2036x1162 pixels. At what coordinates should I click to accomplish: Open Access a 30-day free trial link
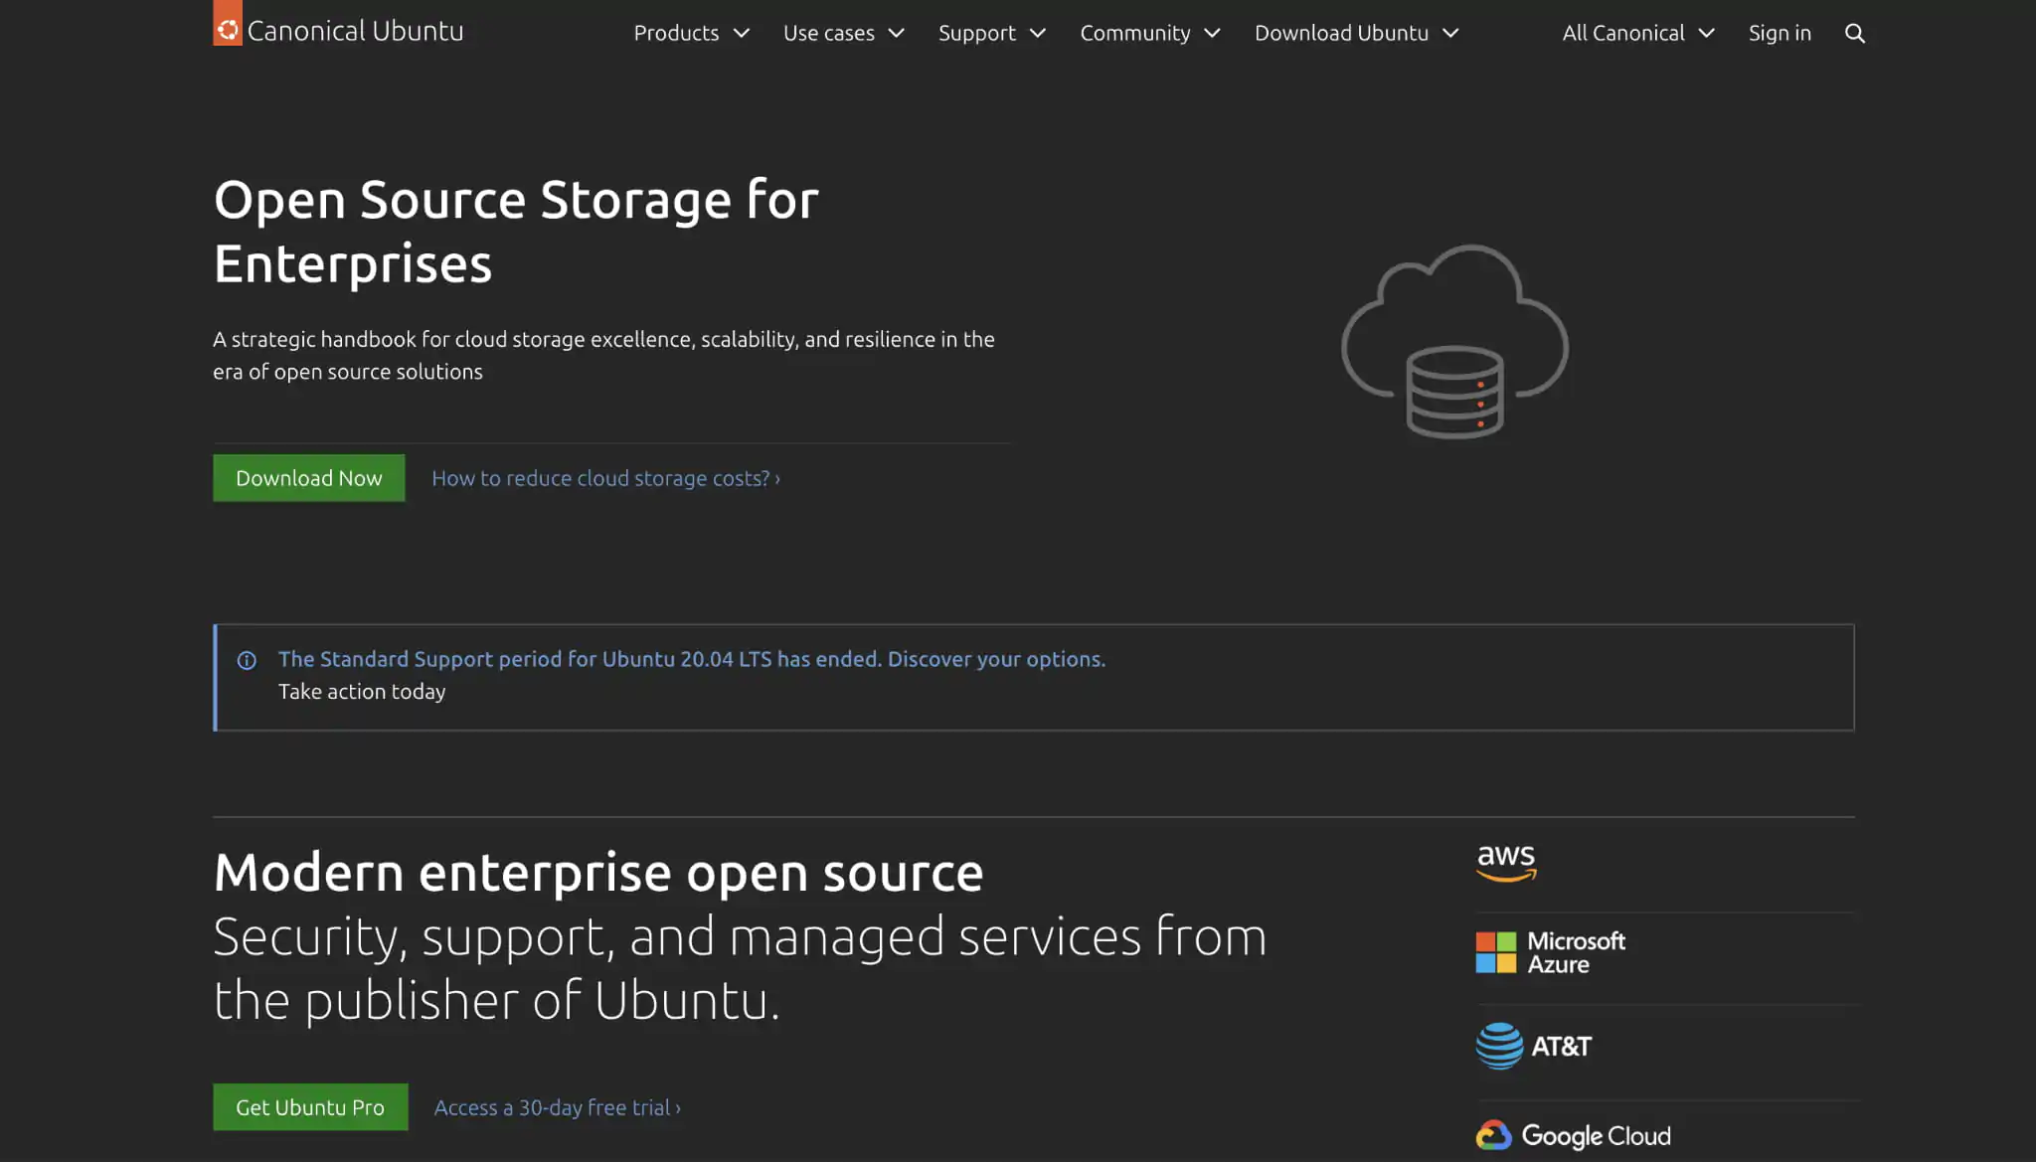tap(558, 1107)
